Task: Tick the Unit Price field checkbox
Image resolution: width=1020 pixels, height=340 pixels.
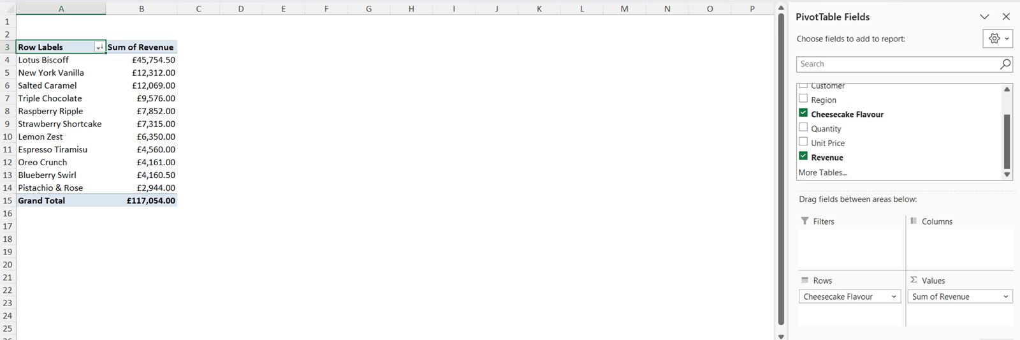Action: (x=803, y=142)
